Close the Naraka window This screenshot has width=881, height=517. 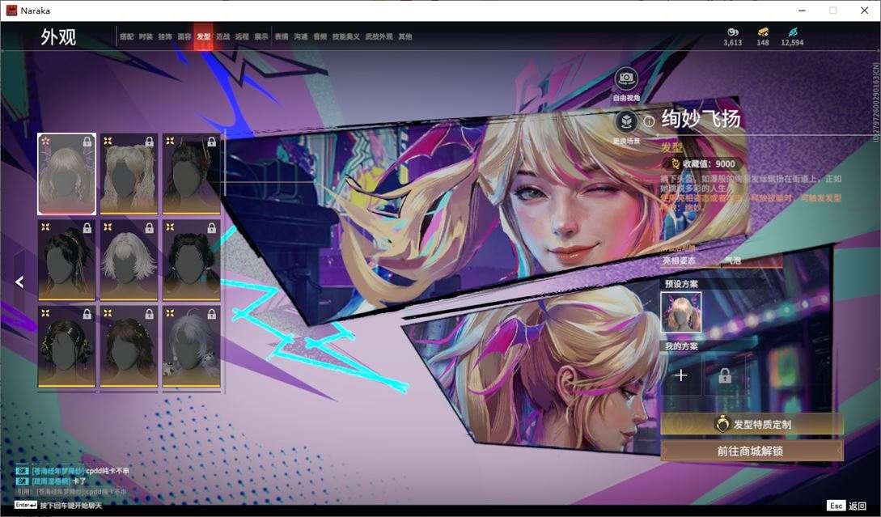[x=864, y=11]
